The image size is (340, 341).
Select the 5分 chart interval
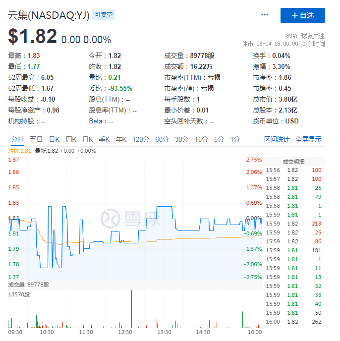coord(219,139)
